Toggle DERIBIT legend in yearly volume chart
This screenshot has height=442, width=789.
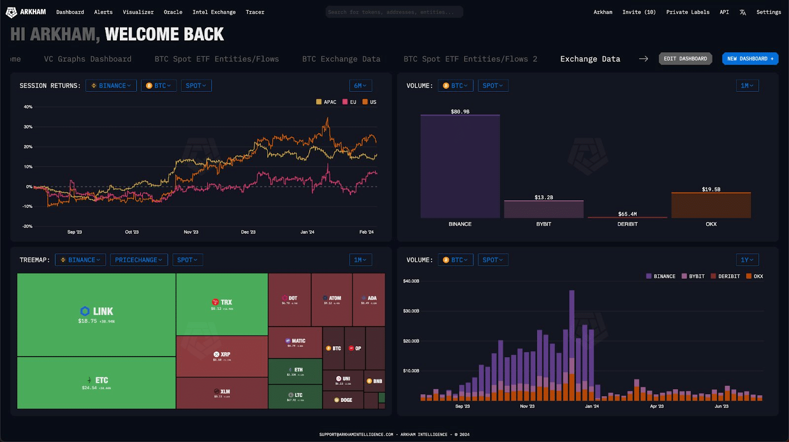click(725, 276)
